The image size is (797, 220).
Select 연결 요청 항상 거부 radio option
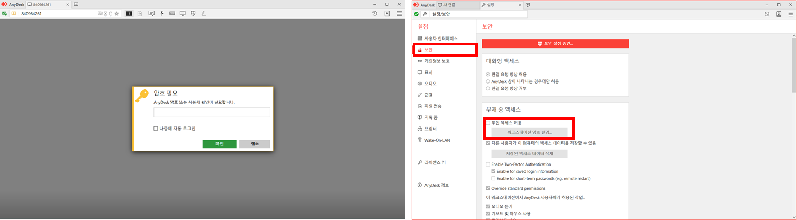(x=488, y=88)
